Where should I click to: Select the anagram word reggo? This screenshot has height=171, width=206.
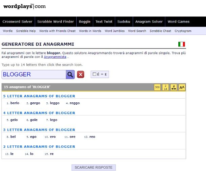point(75,103)
